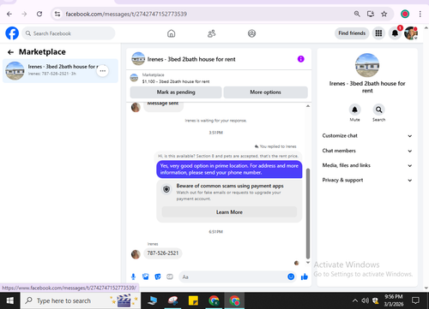
Task: Click the house thumbnail in right panel
Action: click(x=367, y=65)
